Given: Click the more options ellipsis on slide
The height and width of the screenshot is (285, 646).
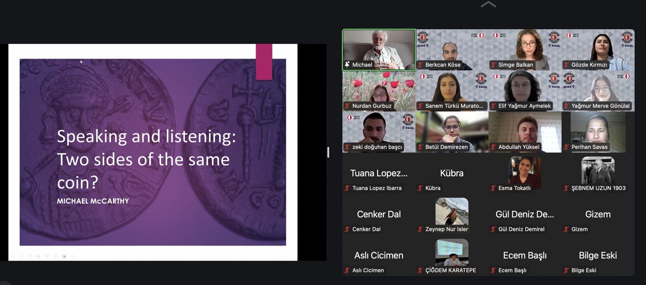Looking at the screenshot, I should 73,256.
